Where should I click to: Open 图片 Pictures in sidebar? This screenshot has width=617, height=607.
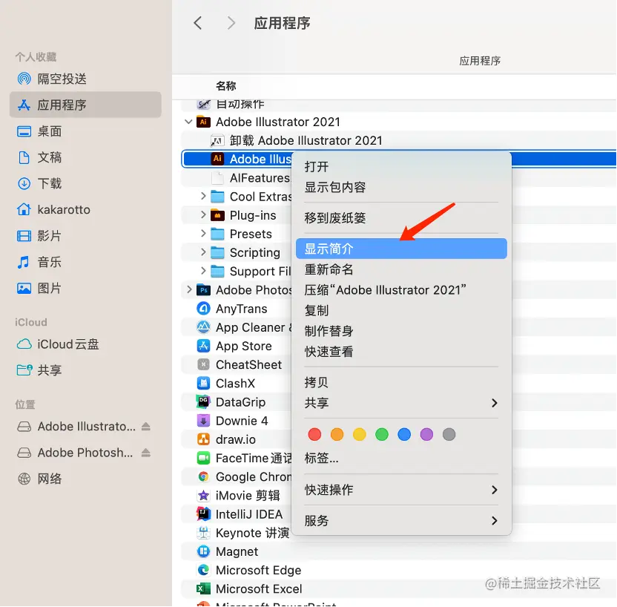[x=85, y=288]
